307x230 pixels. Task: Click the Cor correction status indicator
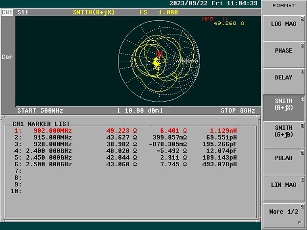7,57
